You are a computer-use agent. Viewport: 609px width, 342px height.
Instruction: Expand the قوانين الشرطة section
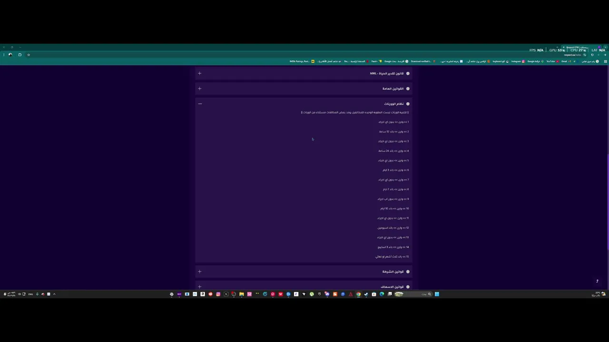(200, 272)
